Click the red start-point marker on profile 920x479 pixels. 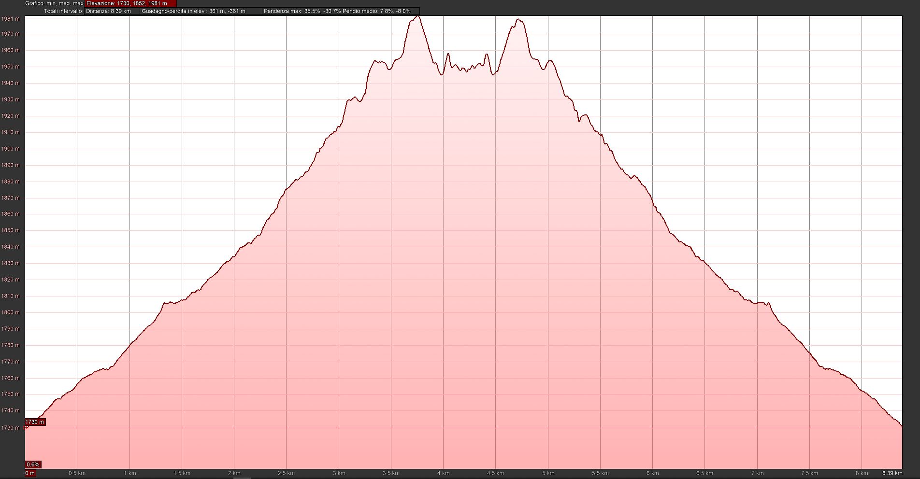(x=26, y=427)
